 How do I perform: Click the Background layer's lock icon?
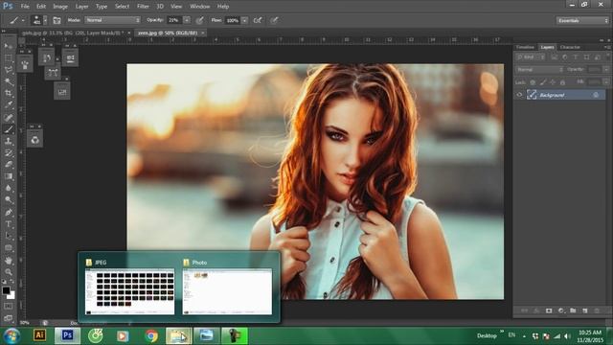pyautogui.click(x=596, y=95)
